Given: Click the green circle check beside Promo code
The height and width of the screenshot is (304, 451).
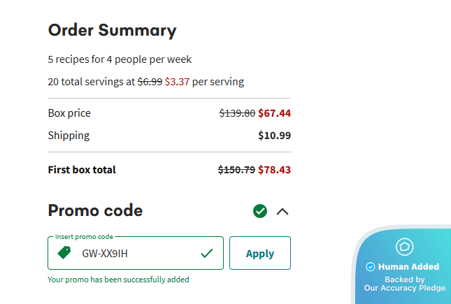Looking at the screenshot, I should point(260,210).
